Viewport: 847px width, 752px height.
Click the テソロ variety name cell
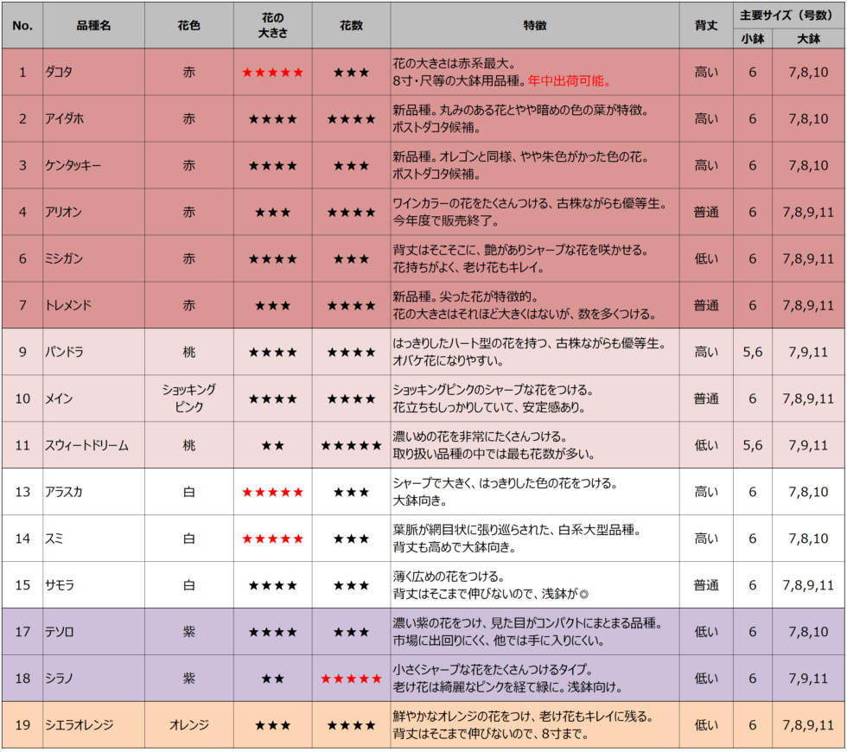[x=60, y=632]
